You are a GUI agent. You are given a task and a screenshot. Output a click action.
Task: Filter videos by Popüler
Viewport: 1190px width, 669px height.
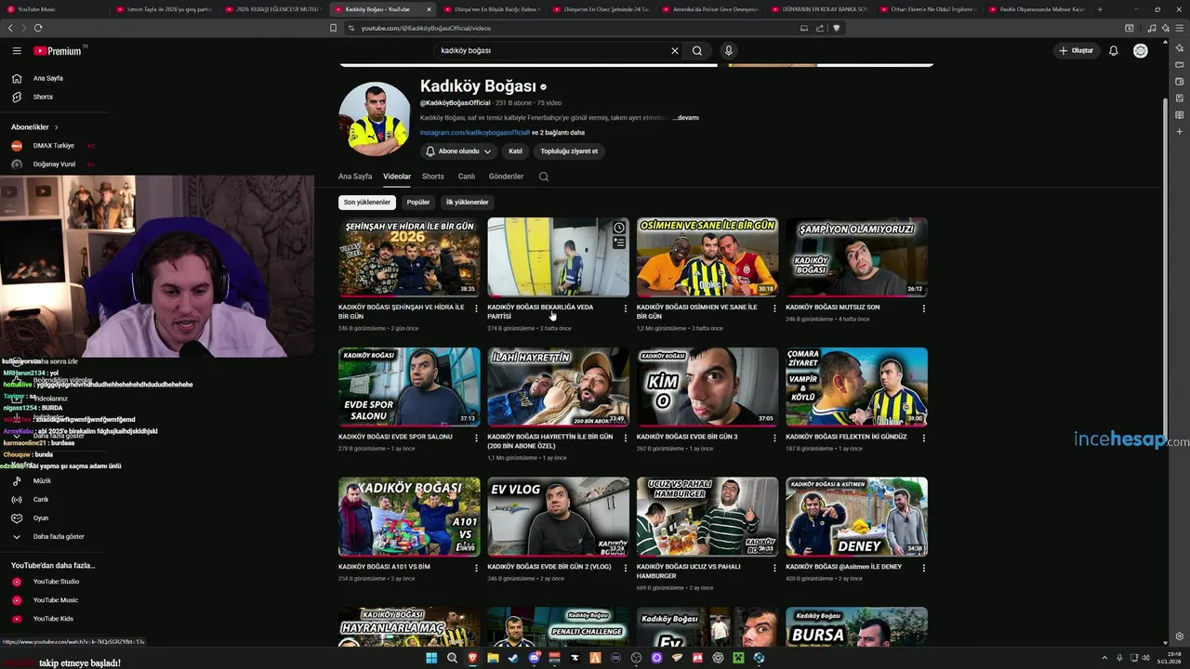point(418,202)
